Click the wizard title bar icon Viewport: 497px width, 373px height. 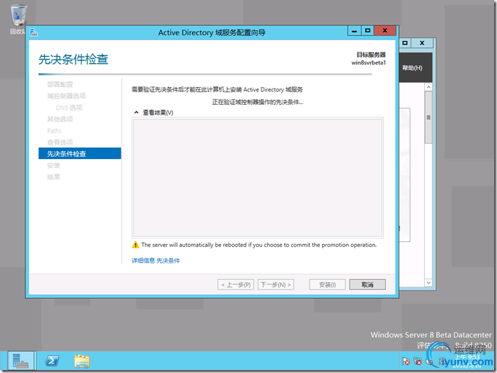pos(34,32)
